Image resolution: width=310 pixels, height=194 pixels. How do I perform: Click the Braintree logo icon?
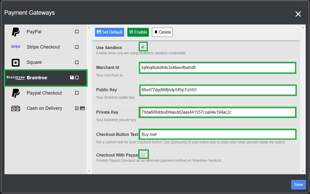16,78
